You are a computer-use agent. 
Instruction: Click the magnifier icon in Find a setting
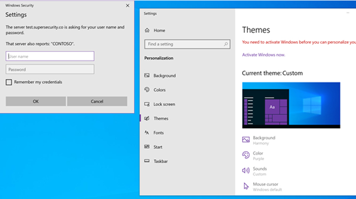[x=226, y=44]
